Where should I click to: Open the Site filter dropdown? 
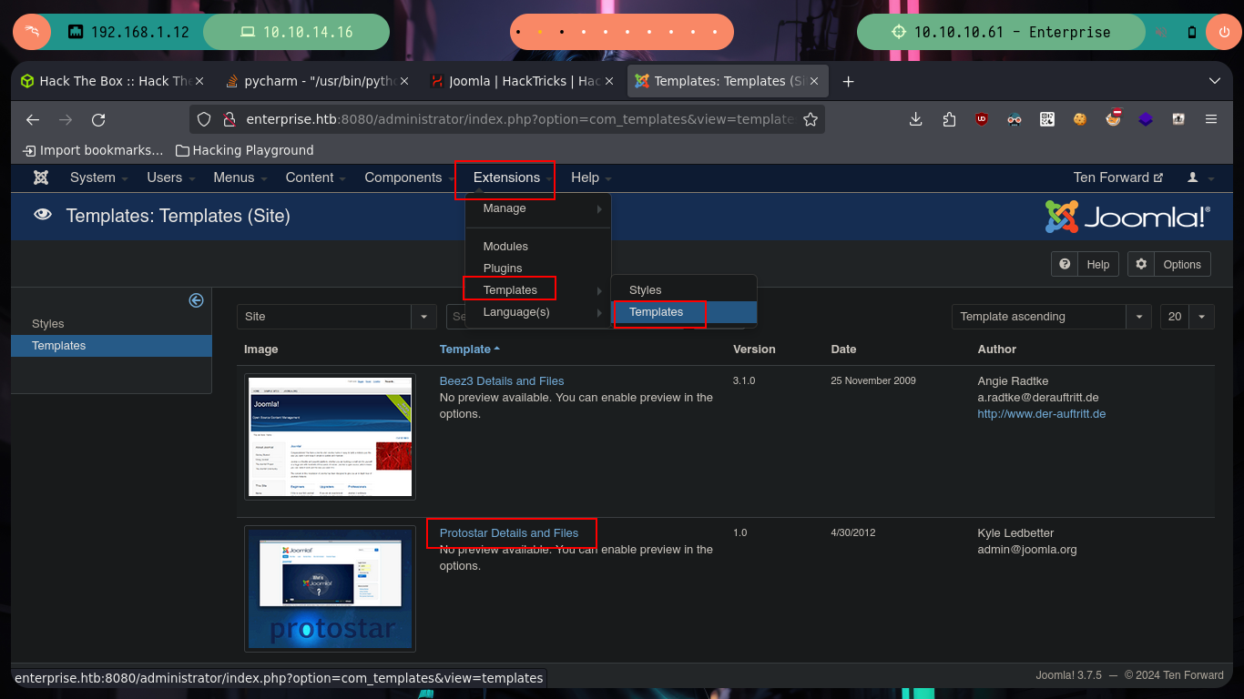point(336,317)
